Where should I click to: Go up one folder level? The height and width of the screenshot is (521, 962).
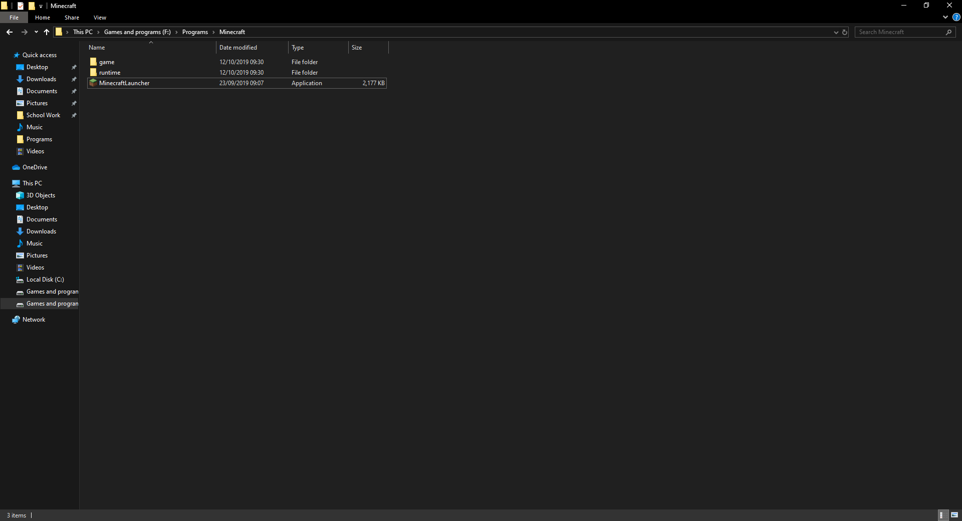click(x=47, y=32)
